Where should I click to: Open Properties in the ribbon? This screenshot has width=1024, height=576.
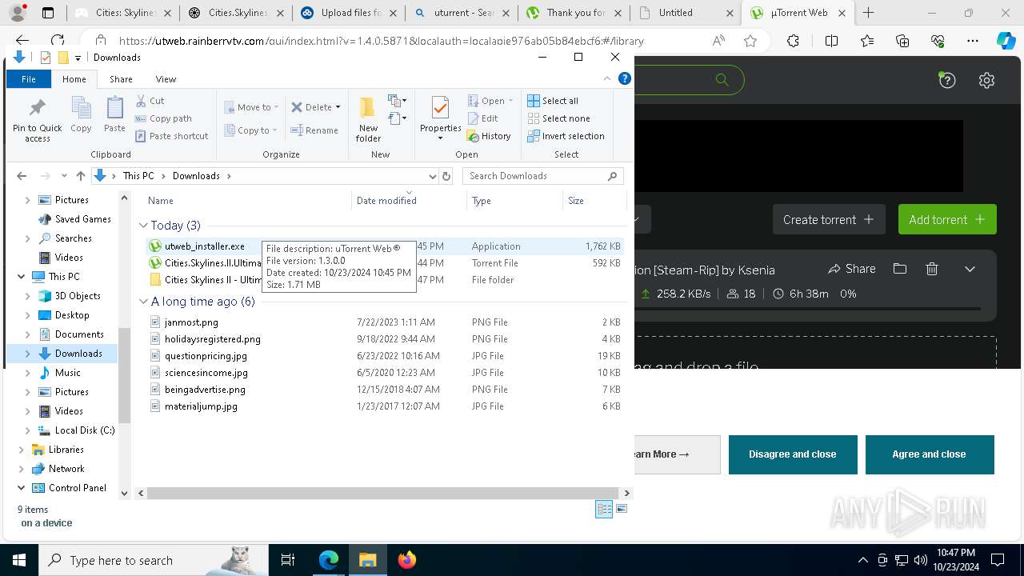441,118
